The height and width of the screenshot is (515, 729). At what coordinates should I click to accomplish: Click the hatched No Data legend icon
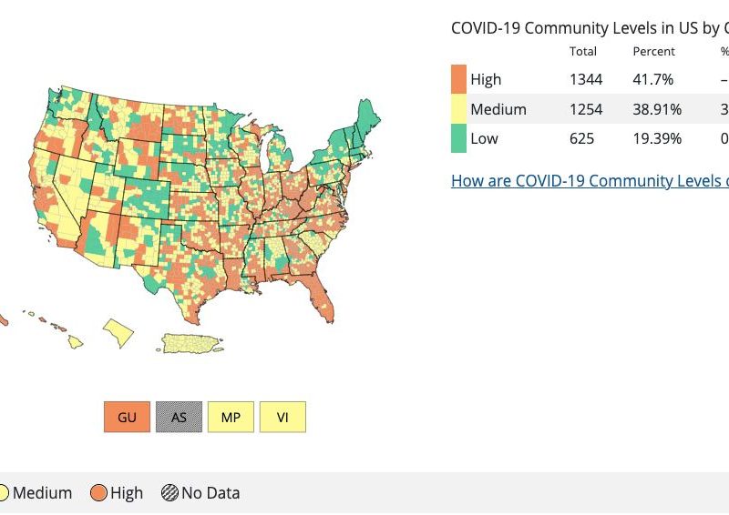click(x=169, y=493)
